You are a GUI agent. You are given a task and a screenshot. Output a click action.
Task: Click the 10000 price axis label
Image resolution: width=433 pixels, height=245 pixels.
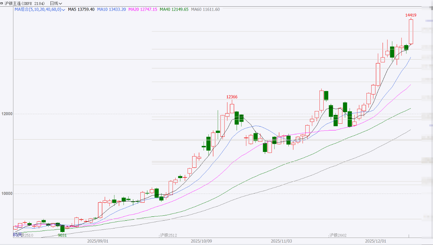(x=6, y=194)
